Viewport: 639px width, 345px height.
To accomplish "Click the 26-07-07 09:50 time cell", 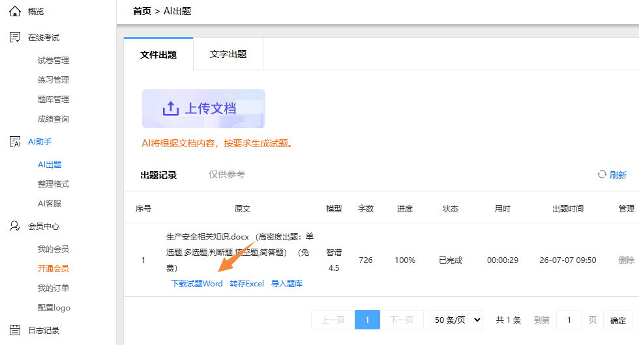I will coord(568,260).
